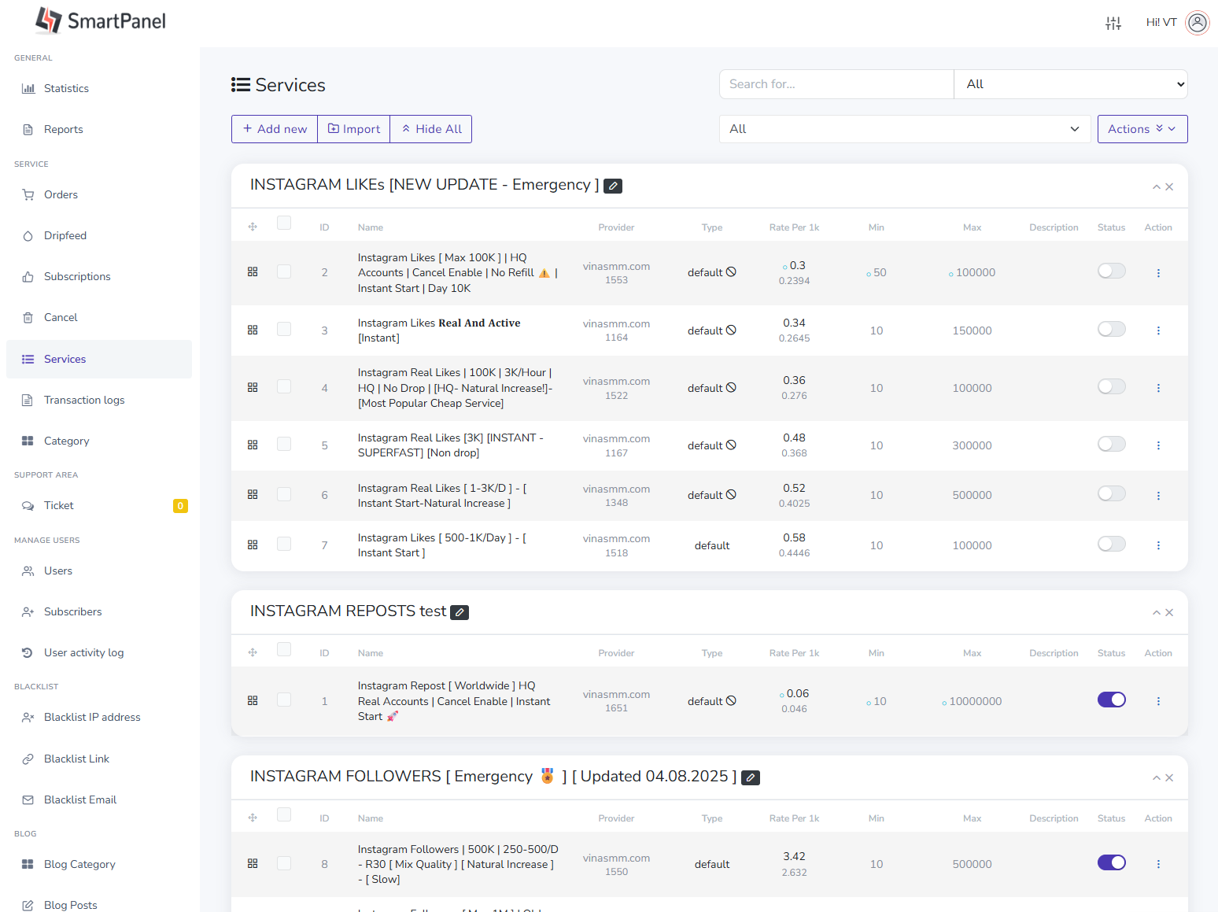The width and height of the screenshot is (1218, 912).
Task: Collapse the INSTAGRAM LIKEs panel chevron
Action: coord(1156,187)
